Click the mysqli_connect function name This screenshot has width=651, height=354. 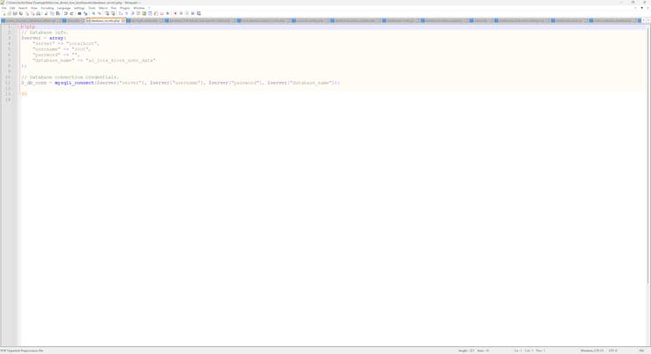pyautogui.click(x=74, y=83)
